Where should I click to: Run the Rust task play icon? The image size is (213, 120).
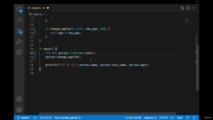80,118
